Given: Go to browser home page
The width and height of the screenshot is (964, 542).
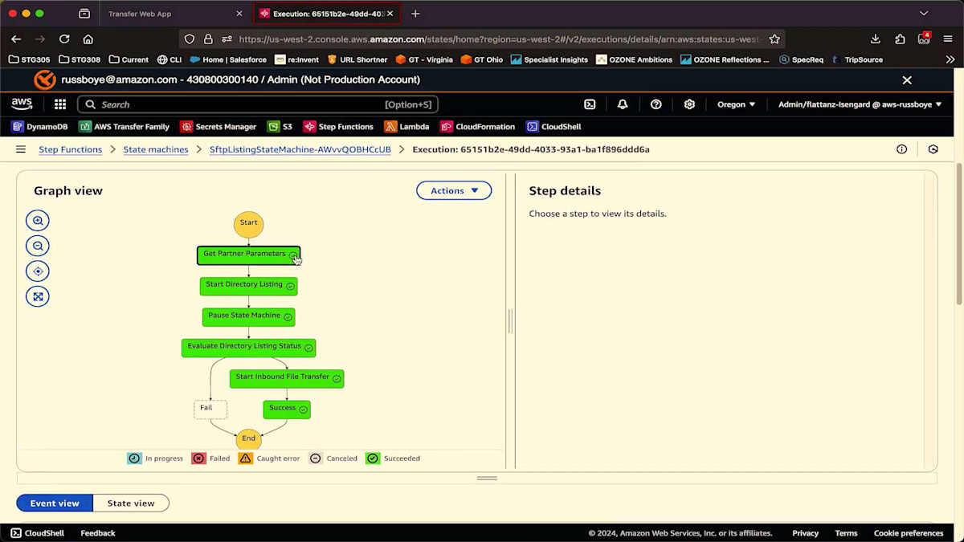Looking at the screenshot, I should 88,39.
